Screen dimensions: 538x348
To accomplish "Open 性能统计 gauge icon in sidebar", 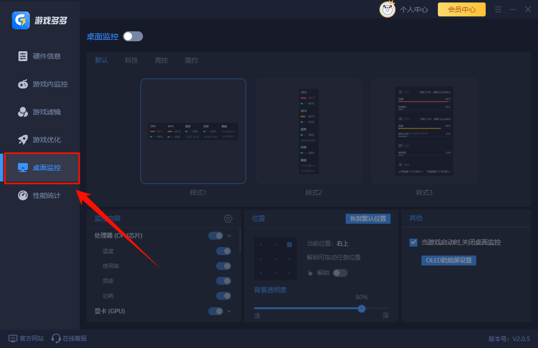I will [x=23, y=195].
